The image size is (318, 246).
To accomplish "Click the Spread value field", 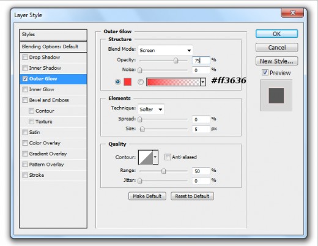I will pyautogui.click(x=201, y=119).
